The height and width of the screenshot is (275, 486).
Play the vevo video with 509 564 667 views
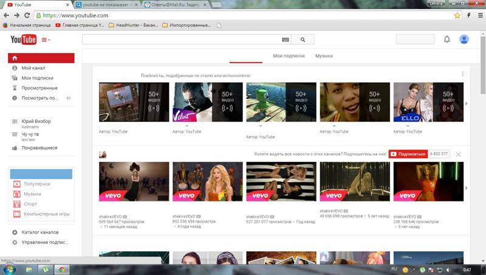pos(134,181)
